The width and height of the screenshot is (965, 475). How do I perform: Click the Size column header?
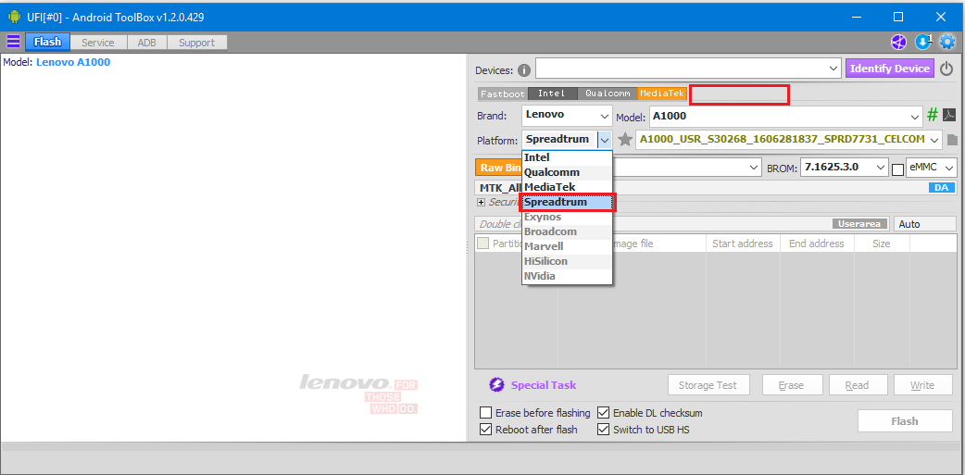click(x=882, y=244)
